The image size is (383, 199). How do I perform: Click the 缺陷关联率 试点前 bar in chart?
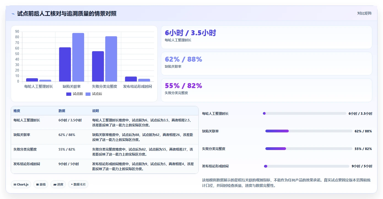[x=65, y=64]
